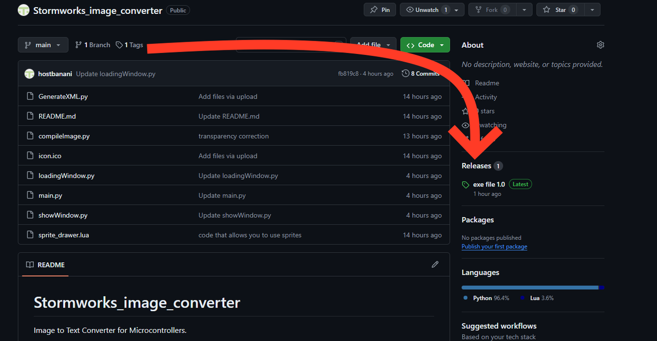Click the Public visibility badge
This screenshot has width=657, height=341.
pyautogui.click(x=178, y=10)
